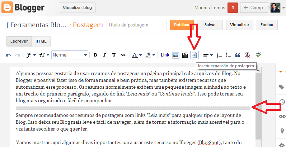Click the + Comp. share button
Viewport: 286px width, 147px height.
coord(254,8)
